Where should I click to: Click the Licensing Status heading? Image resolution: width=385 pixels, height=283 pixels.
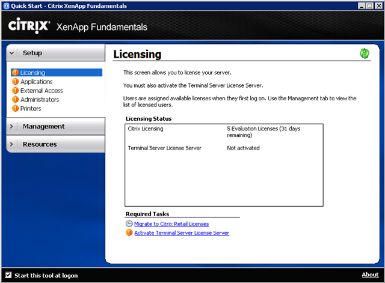pos(149,119)
